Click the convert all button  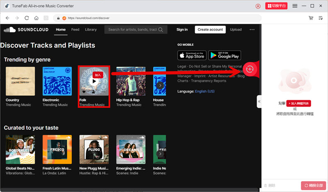[x=313, y=185]
